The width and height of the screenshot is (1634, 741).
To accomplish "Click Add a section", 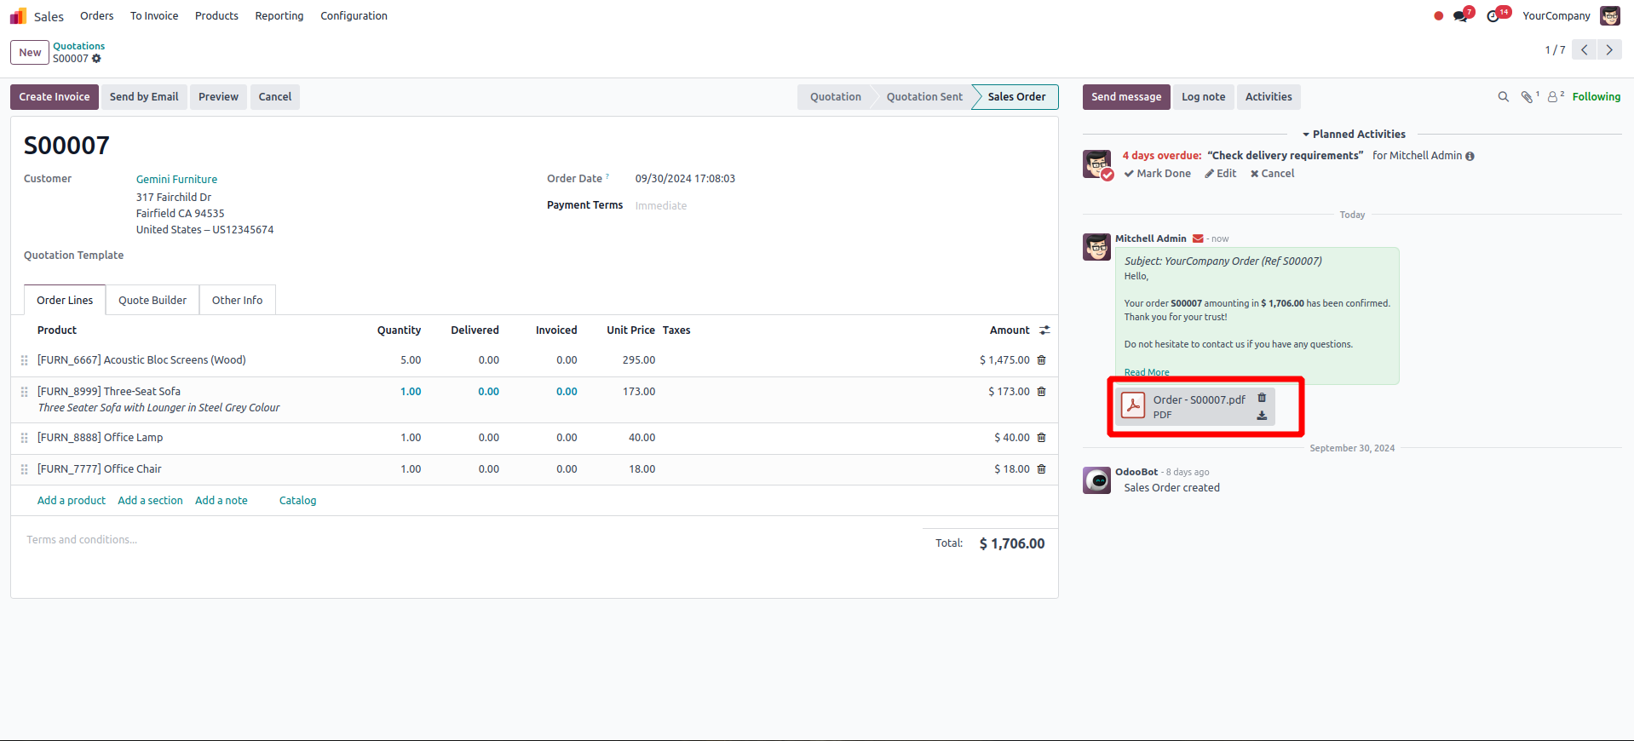I will click(150, 501).
